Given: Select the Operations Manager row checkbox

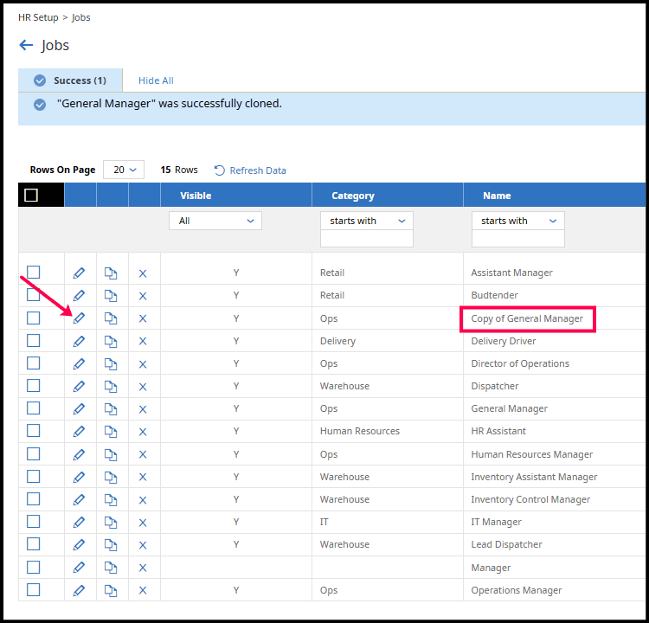Looking at the screenshot, I should 33,589.
